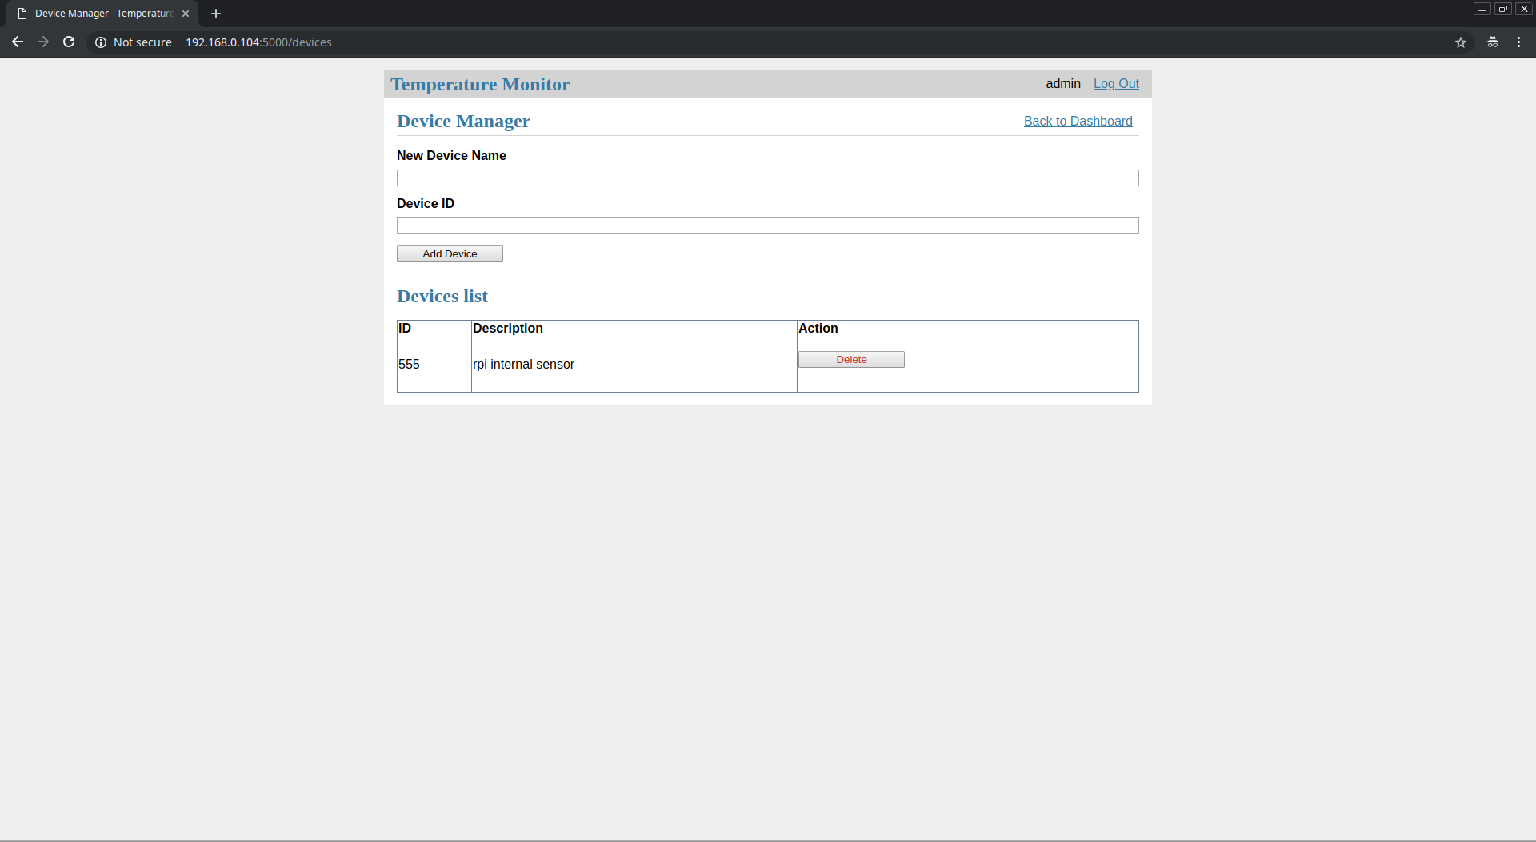
Task: Click the Device Manager heading
Action: [x=463, y=121]
